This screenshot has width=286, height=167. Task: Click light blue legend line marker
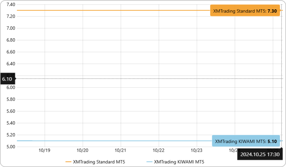pyautogui.click(x=149, y=162)
